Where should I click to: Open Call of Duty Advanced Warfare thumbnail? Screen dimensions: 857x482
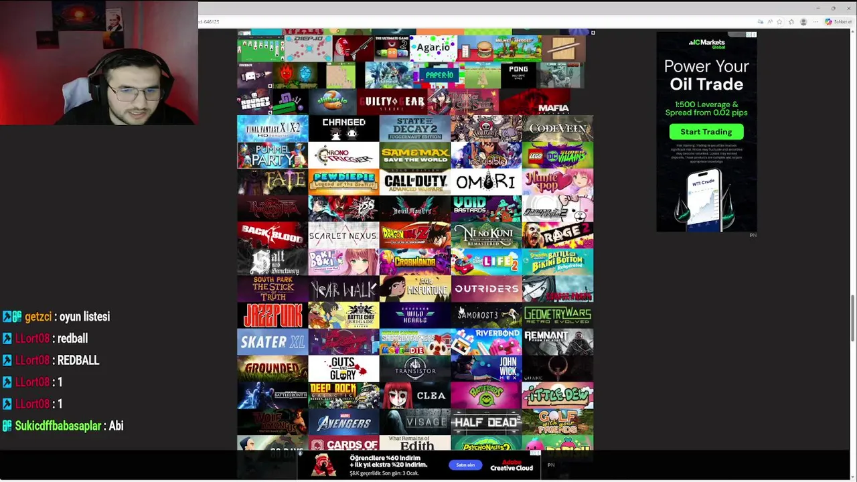415,181
